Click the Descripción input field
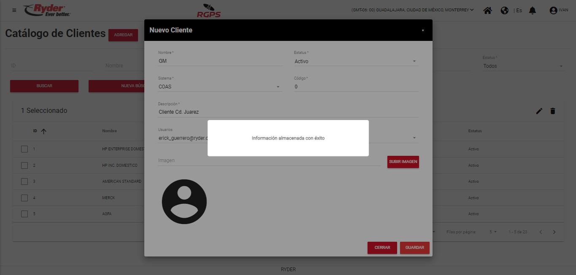 (288, 112)
